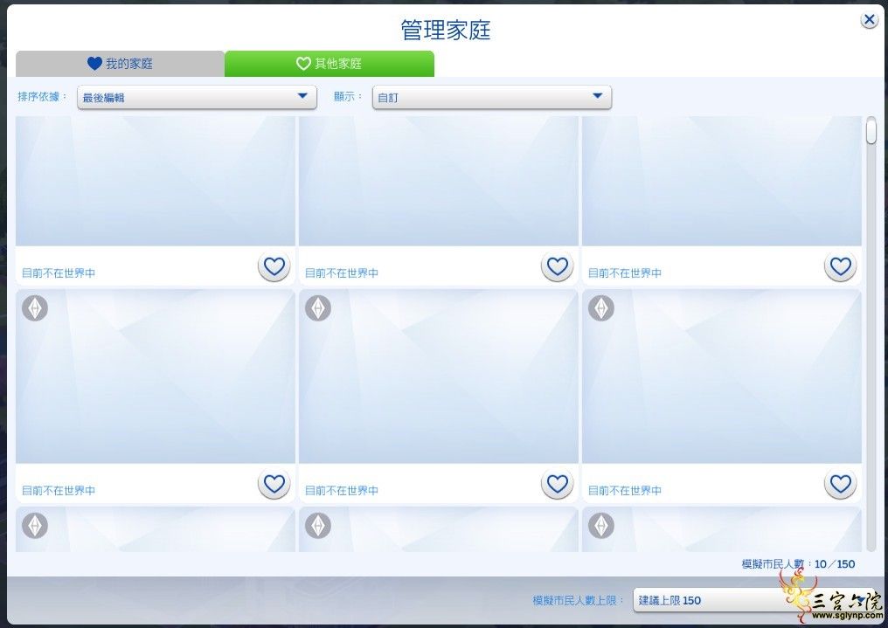Click plumbob icon on bottom-row right household

601,526
